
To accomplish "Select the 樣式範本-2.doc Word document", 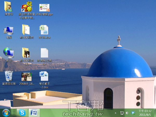I will pos(44,76).
